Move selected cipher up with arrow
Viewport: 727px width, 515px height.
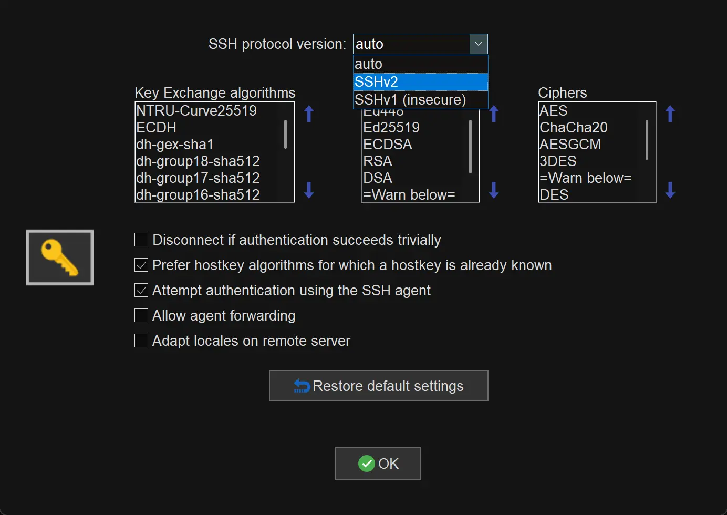click(x=670, y=114)
